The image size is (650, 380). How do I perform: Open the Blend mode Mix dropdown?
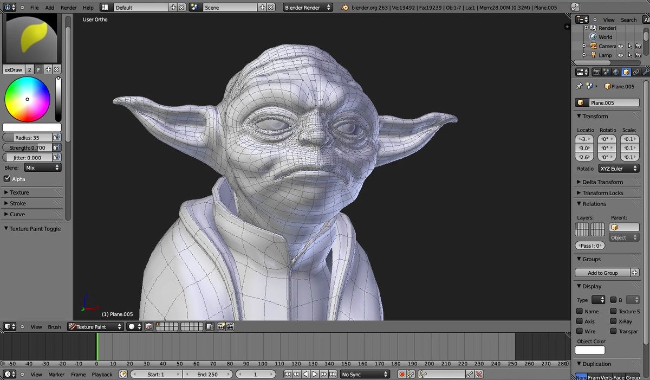click(x=42, y=168)
